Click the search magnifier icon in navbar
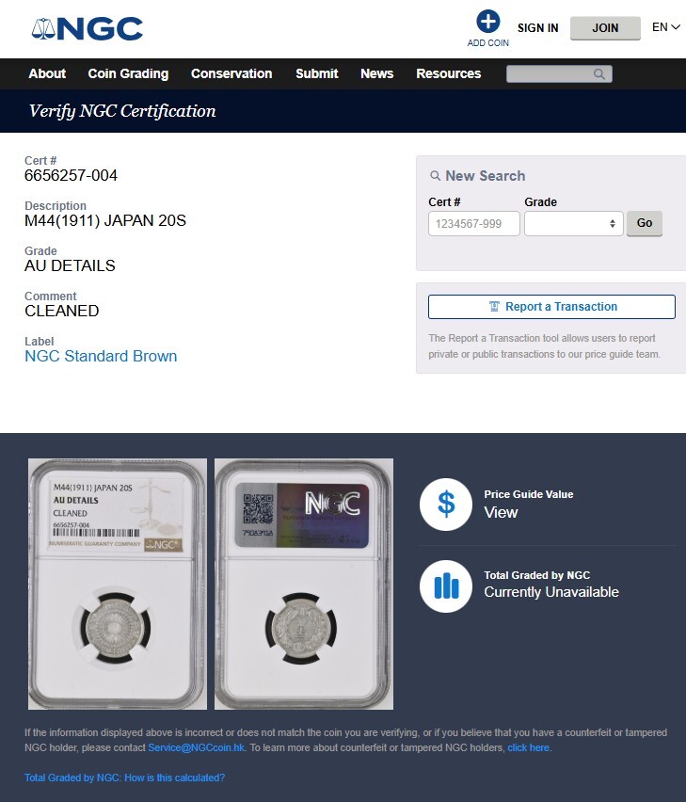This screenshot has width=686, height=802. pos(599,74)
